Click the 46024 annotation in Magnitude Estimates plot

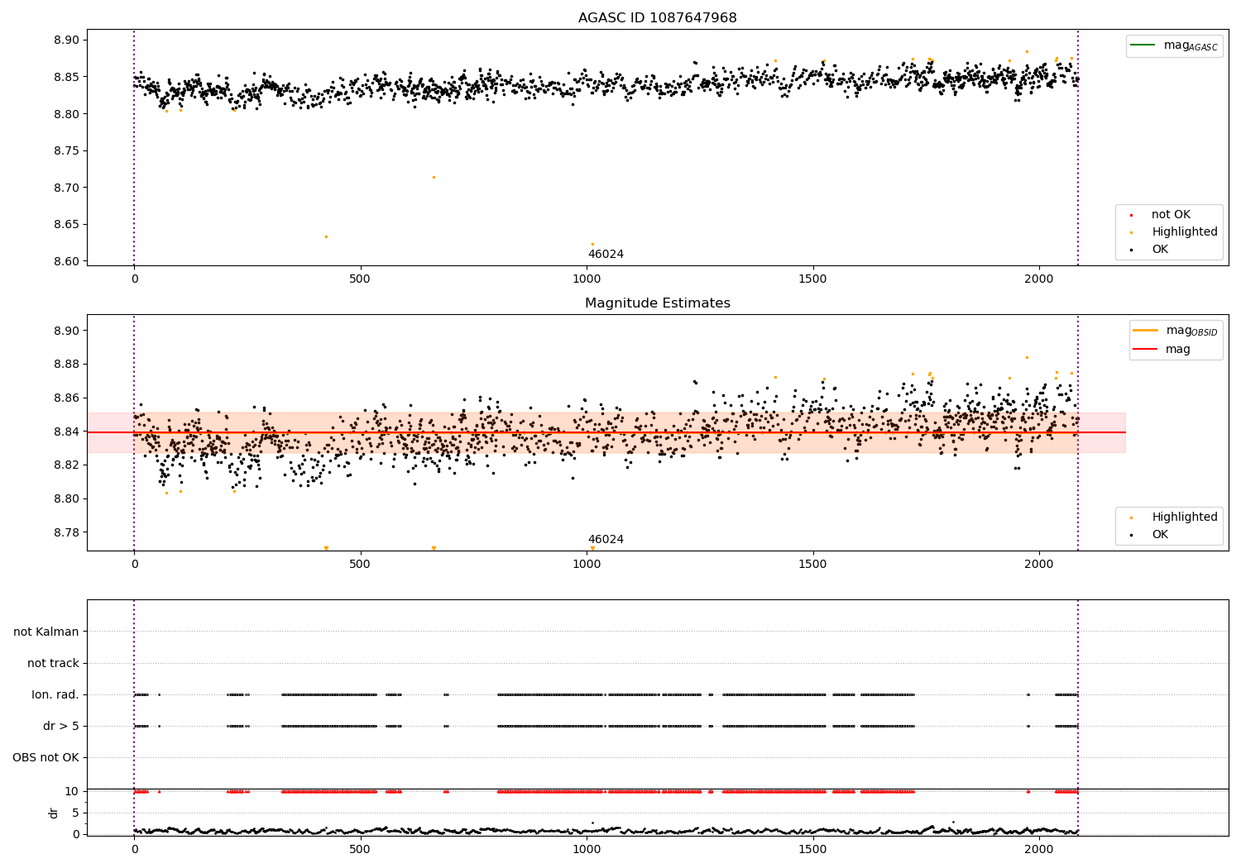click(606, 540)
